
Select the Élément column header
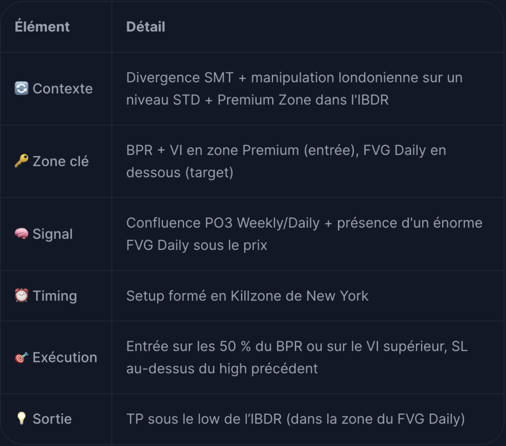tap(42, 27)
